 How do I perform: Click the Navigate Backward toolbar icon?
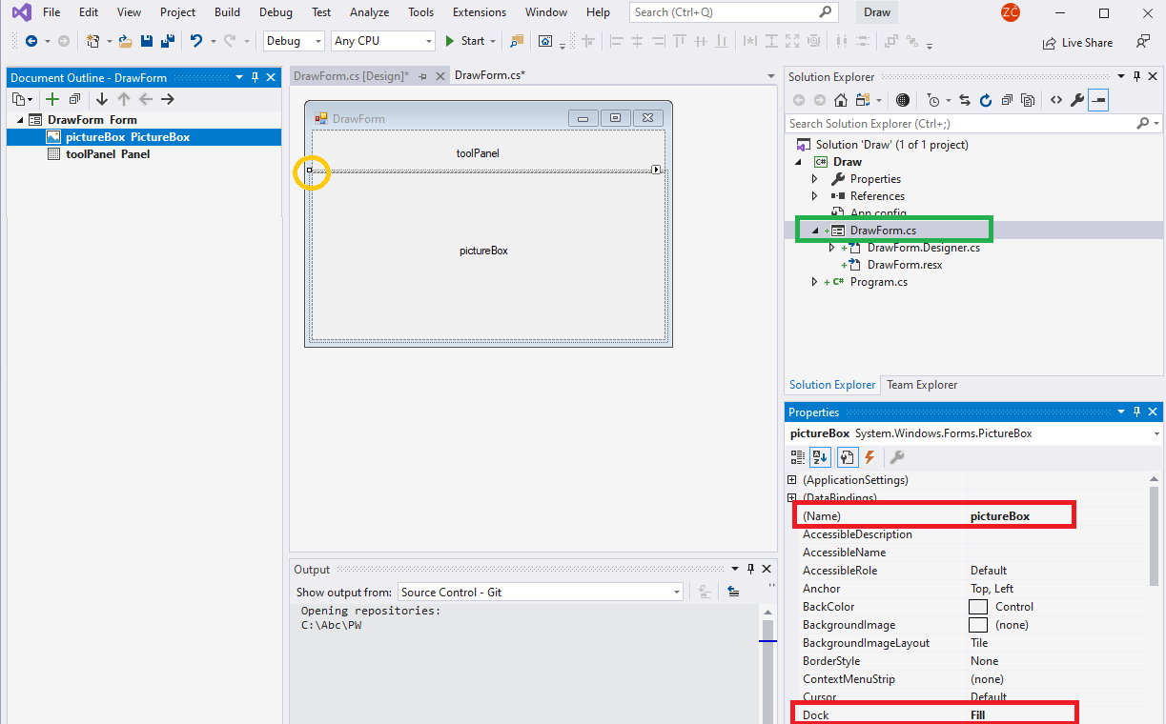click(x=31, y=41)
